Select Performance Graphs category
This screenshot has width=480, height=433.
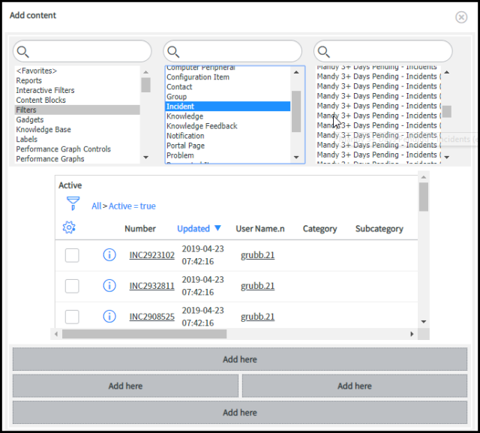(x=77, y=159)
